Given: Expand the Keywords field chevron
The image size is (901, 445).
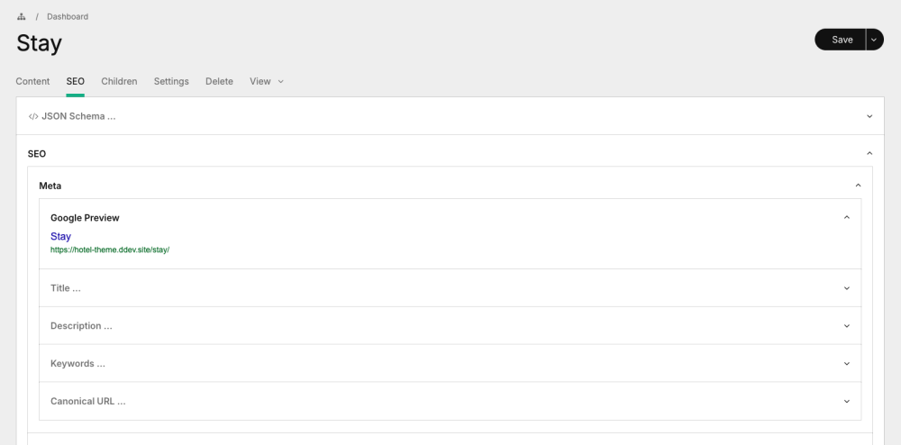Looking at the screenshot, I should [x=846, y=364].
